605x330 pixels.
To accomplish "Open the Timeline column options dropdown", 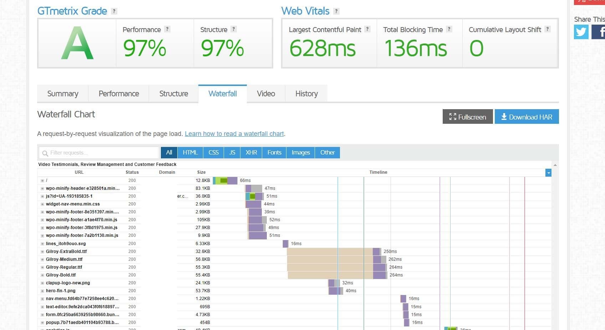I will tap(548, 173).
